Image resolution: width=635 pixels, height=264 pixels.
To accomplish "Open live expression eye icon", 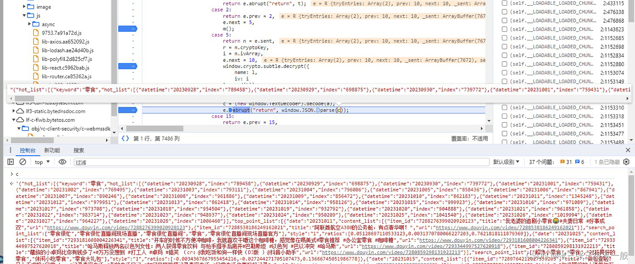I will coord(62,162).
